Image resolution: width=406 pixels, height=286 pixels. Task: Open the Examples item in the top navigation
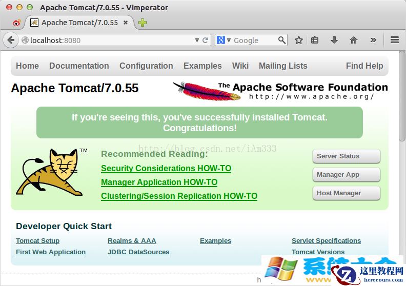point(202,66)
